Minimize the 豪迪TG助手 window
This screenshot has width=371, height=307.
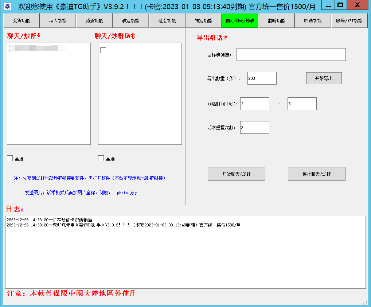(328, 5)
